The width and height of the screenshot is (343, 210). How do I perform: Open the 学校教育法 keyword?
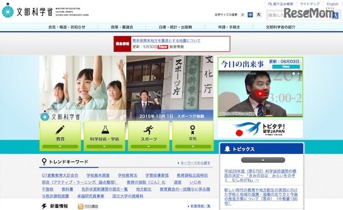pyautogui.click(x=128, y=175)
